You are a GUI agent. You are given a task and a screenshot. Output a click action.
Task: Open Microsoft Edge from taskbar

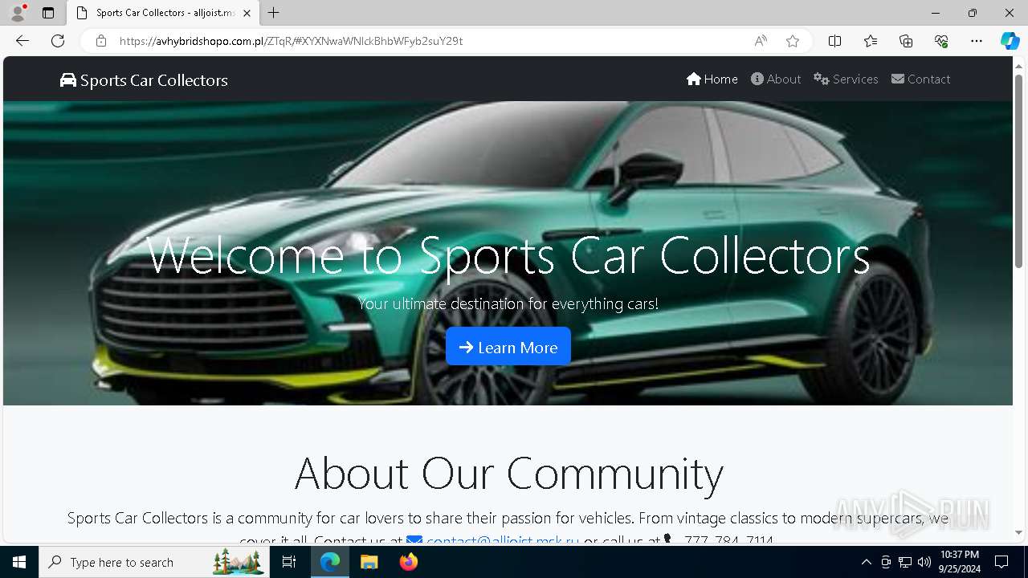pos(330,562)
